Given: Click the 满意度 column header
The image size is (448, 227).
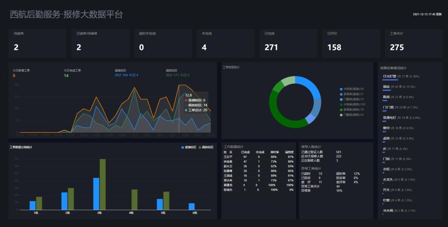Looking at the screenshot, I should 289,152.
